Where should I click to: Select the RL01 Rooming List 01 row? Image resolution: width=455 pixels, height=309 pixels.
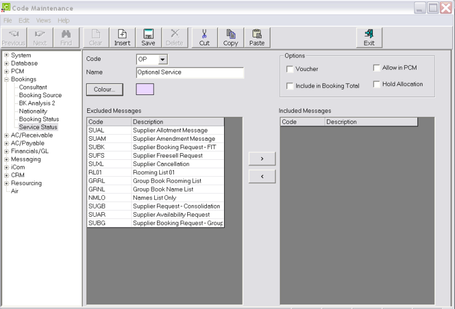coord(155,172)
